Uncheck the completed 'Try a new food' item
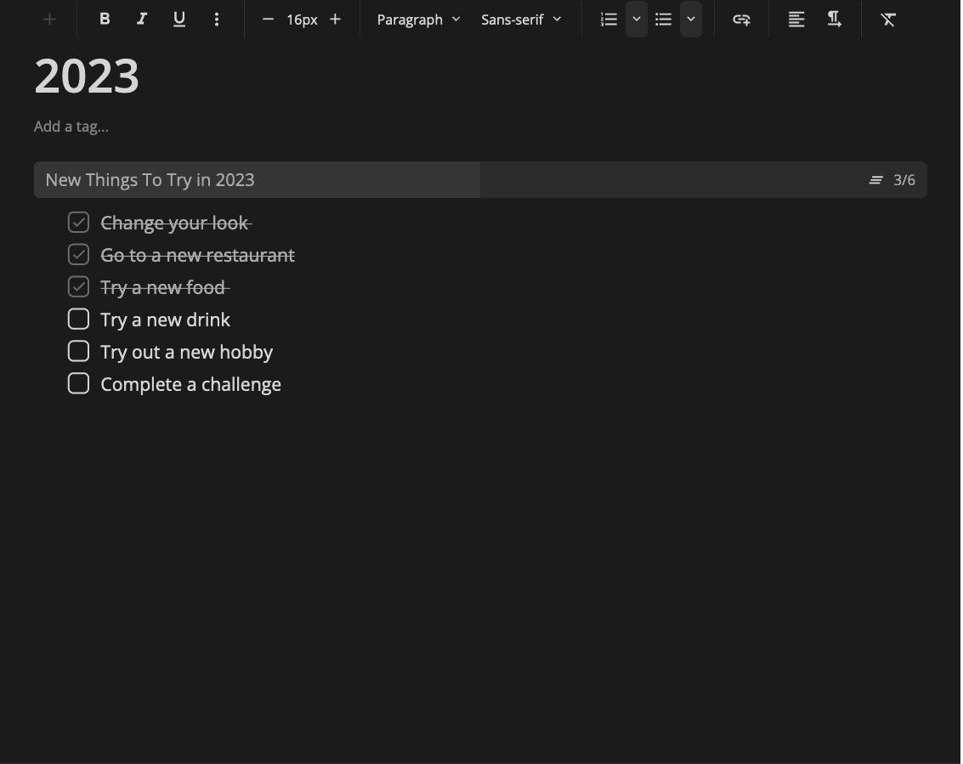 pyautogui.click(x=78, y=286)
